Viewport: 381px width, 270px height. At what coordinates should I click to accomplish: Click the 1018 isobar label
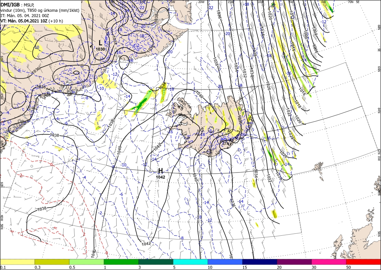click(298, 104)
